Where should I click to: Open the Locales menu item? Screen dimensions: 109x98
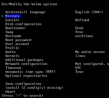tap(12, 20)
